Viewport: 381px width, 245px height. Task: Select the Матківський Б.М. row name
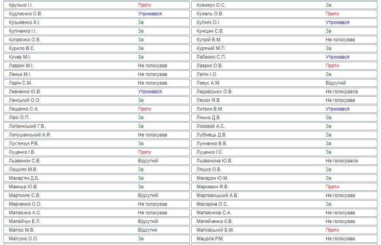[215, 230]
